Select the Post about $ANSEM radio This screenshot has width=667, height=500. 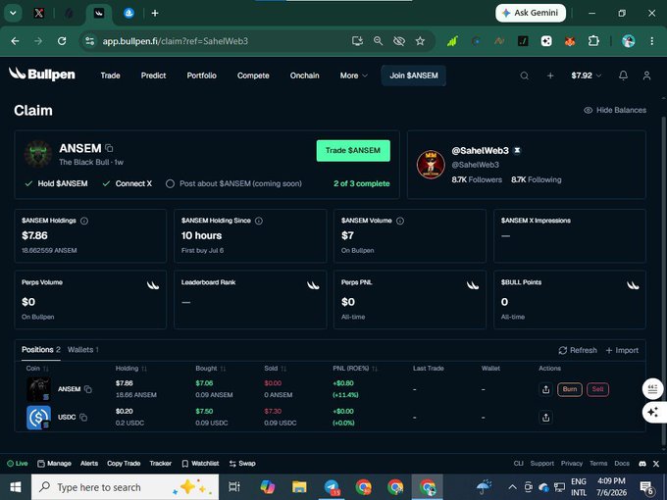point(170,184)
